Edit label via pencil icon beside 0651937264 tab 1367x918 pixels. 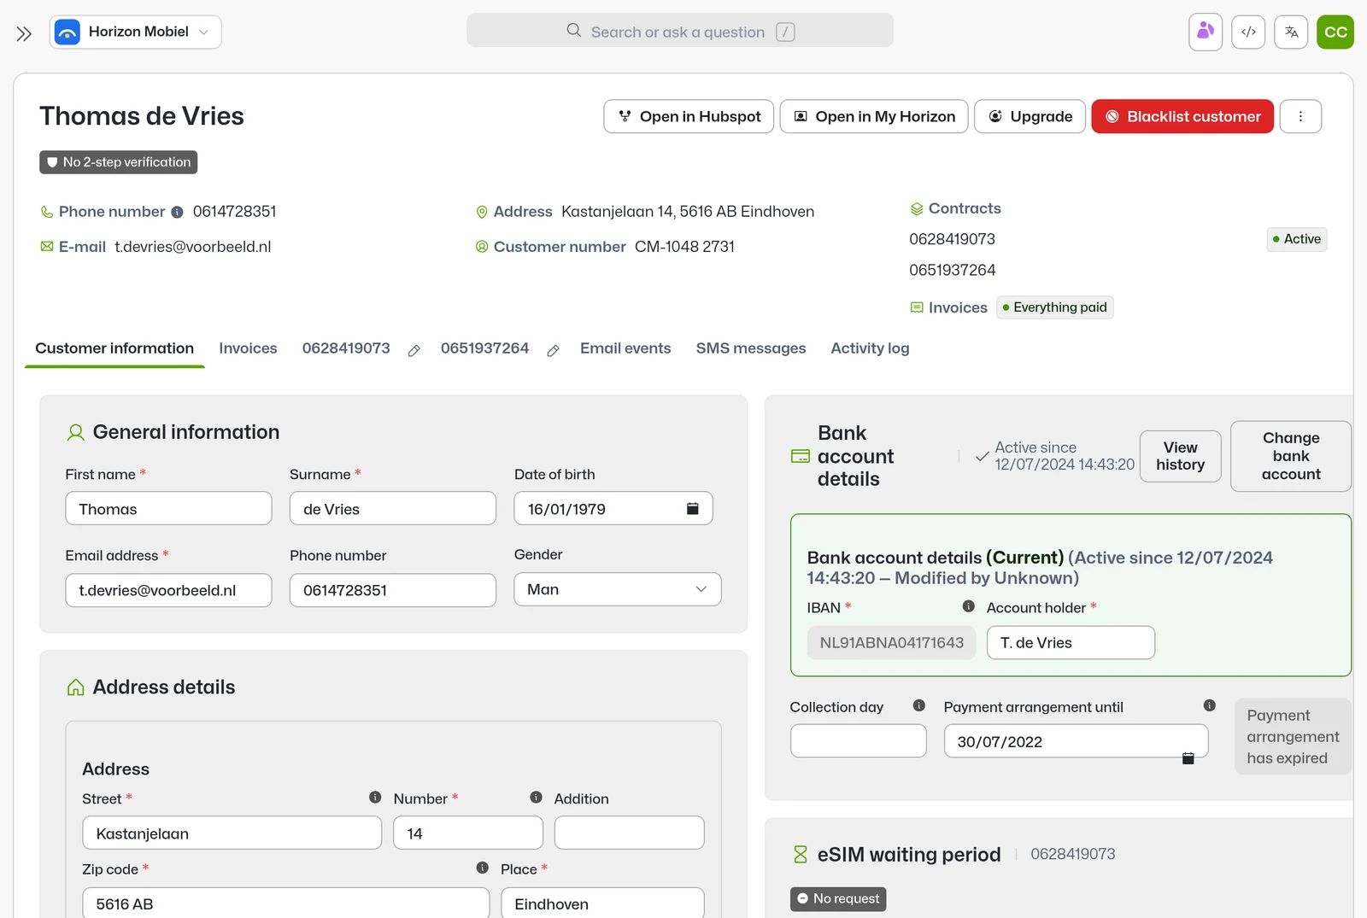tap(554, 350)
